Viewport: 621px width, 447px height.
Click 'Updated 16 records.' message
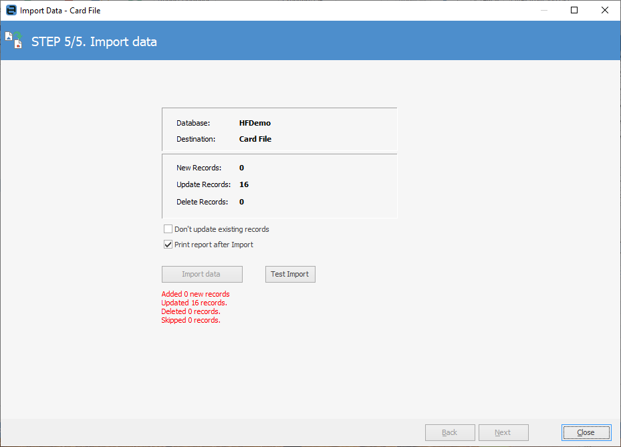pyautogui.click(x=194, y=303)
